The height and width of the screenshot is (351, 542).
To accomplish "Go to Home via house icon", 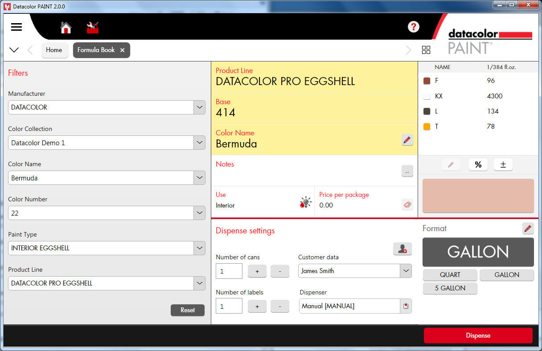I will (66, 28).
